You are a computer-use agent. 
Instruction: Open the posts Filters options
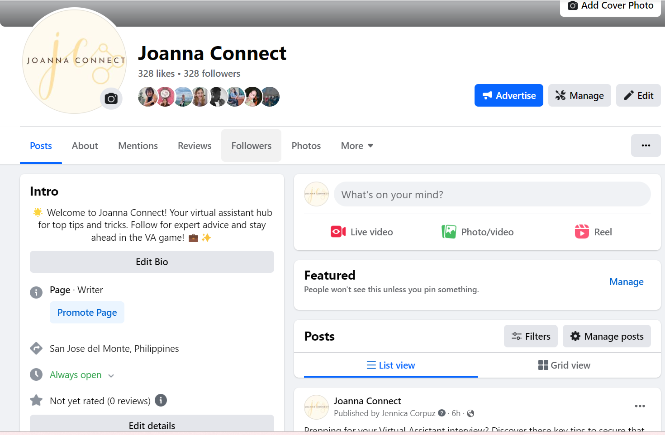pyautogui.click(x=531, y=336)
